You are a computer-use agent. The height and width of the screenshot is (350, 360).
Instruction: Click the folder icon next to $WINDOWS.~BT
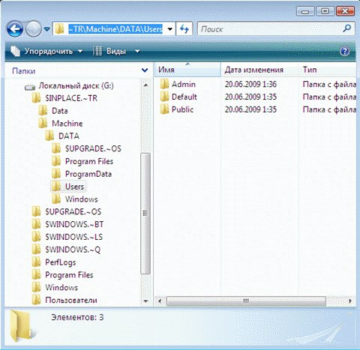[x=36, y=224]
